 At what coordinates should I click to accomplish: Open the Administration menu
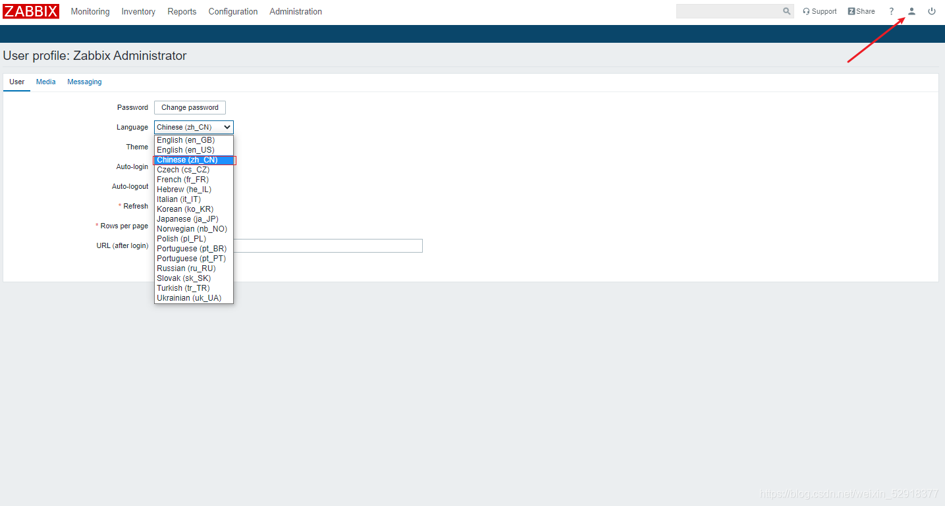(x=296, y=11)
